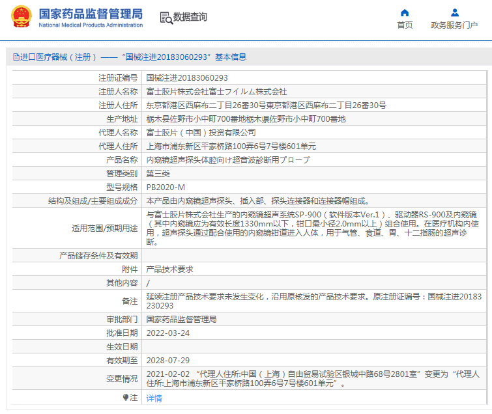Click the 有效期至 label
This screenshot has width=492, height=414.
tap(122, 361)
